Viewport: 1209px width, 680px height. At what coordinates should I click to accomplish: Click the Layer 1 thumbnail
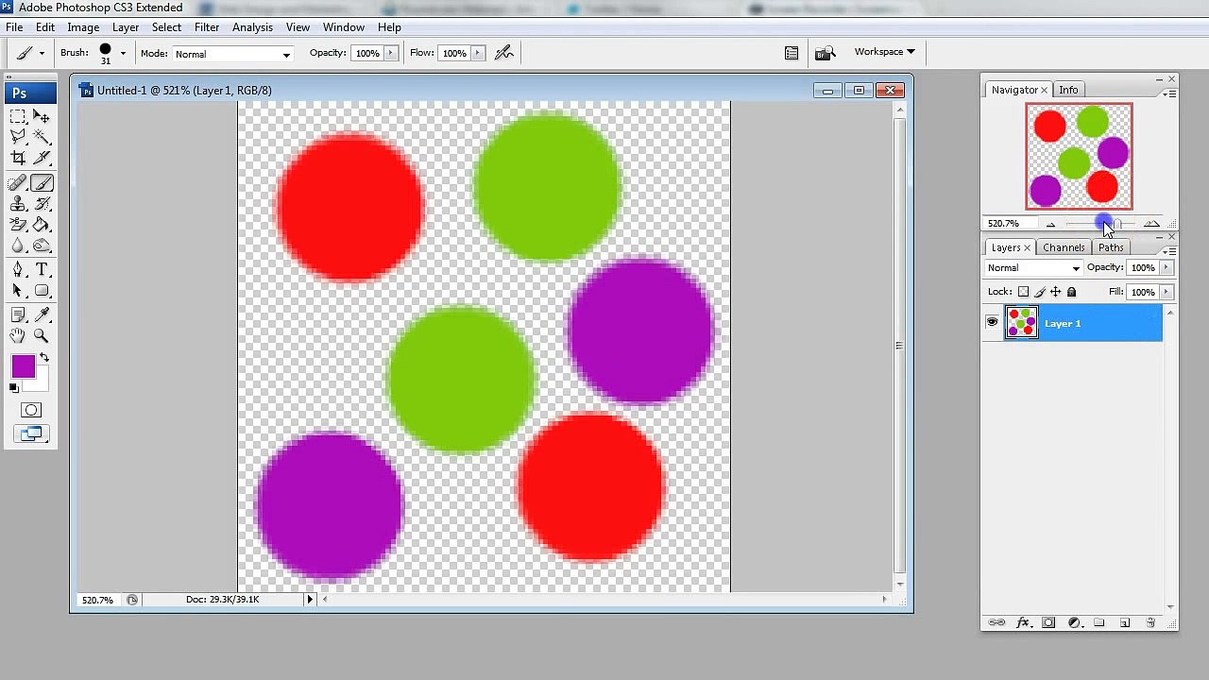[1021, 323]
